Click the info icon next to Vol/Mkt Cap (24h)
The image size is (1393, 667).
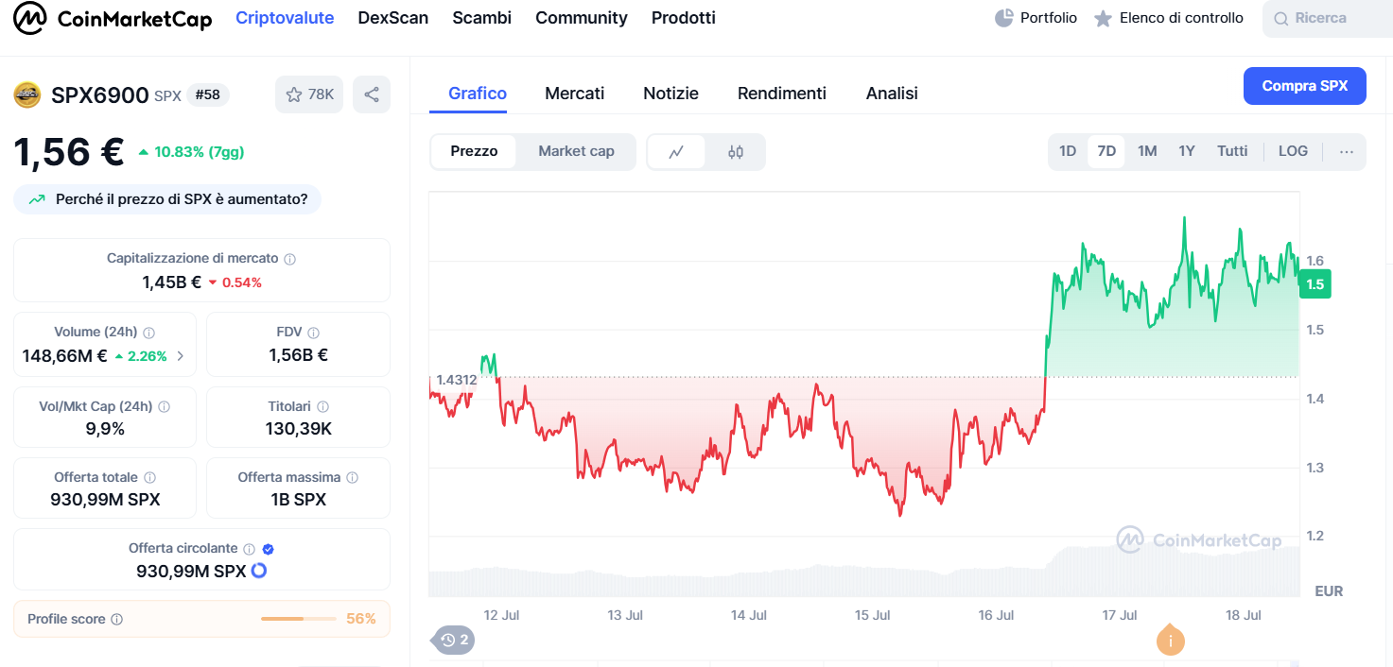(x=165, y=406)
